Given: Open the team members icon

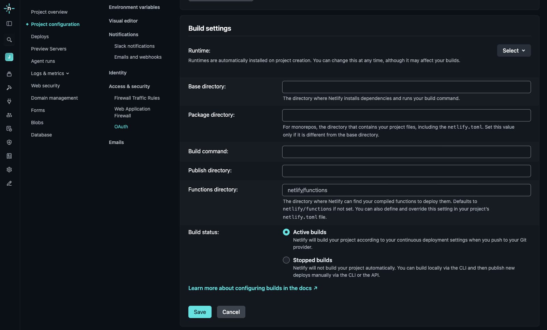Looking at the screenshot, I should point(9,115).
